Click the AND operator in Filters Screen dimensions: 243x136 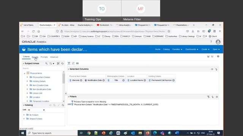[69, 104]
